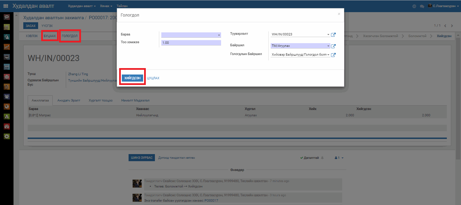Open the Худалдан авалт top menu
Viewport: 461px width, 205px height.
point(82,6)
